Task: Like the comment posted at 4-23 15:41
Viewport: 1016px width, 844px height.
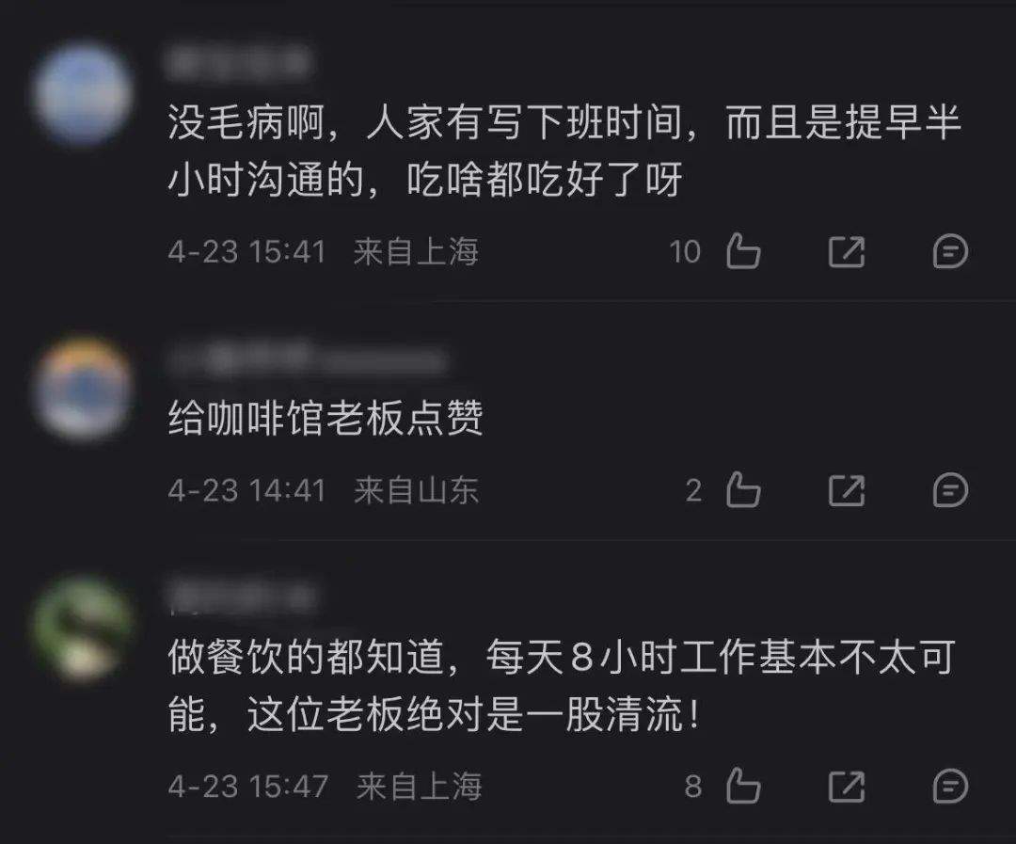Action: point(742,251)
